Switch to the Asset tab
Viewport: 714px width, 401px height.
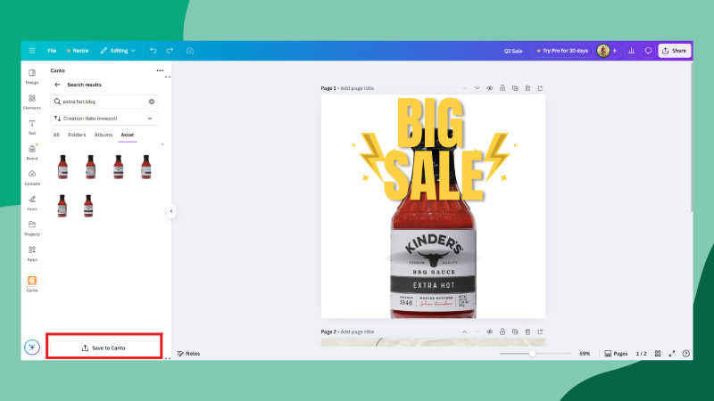[x=128, y=135]
